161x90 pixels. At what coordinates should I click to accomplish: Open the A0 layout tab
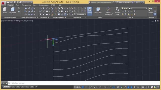(13, 87)
